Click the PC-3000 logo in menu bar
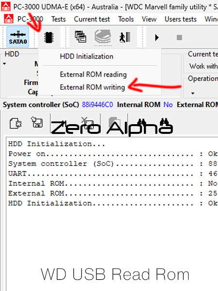 pos(9,19)
